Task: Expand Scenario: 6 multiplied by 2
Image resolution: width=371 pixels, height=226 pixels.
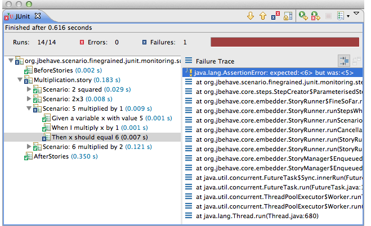Action: pyautogui.click(x=29, y=146)
